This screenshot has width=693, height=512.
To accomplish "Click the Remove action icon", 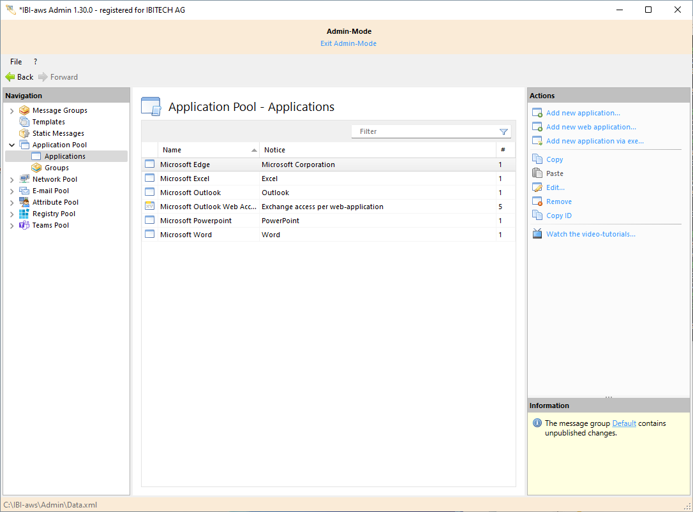I will pos(537,201).
